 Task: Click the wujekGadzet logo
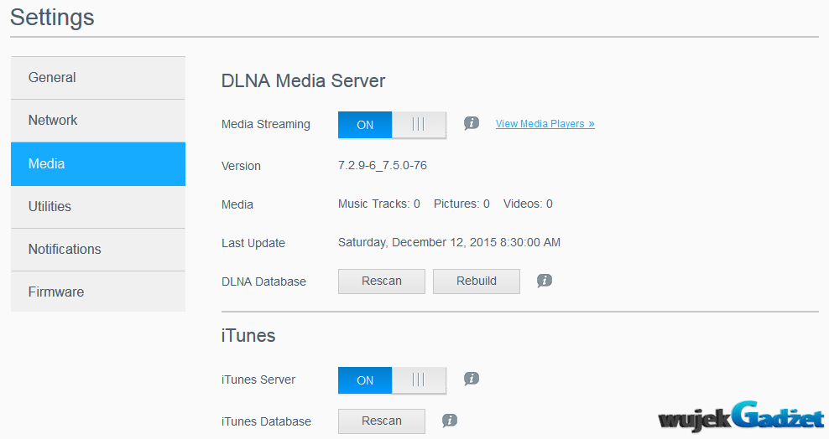pos(742,417)
